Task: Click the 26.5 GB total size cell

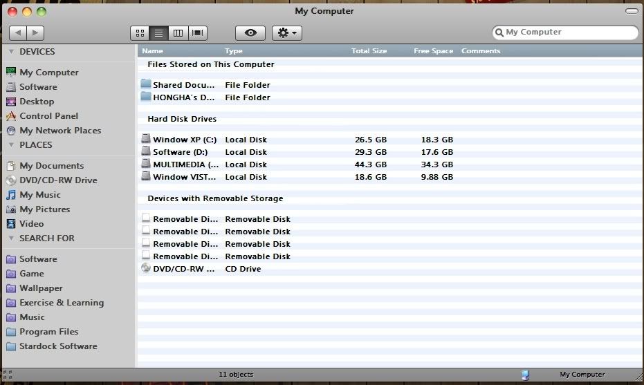Action: click(x=371, y=140)
